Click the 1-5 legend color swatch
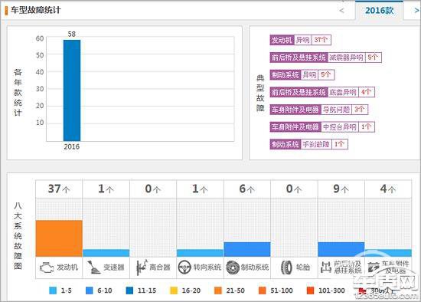Screen dimensions: 421x302 (x=53, y=291)
